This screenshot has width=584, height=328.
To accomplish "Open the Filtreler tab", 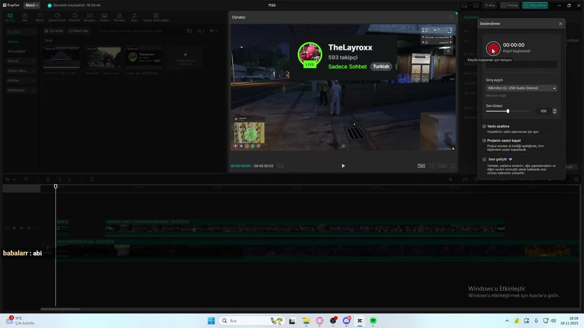I will coord(120,17).
